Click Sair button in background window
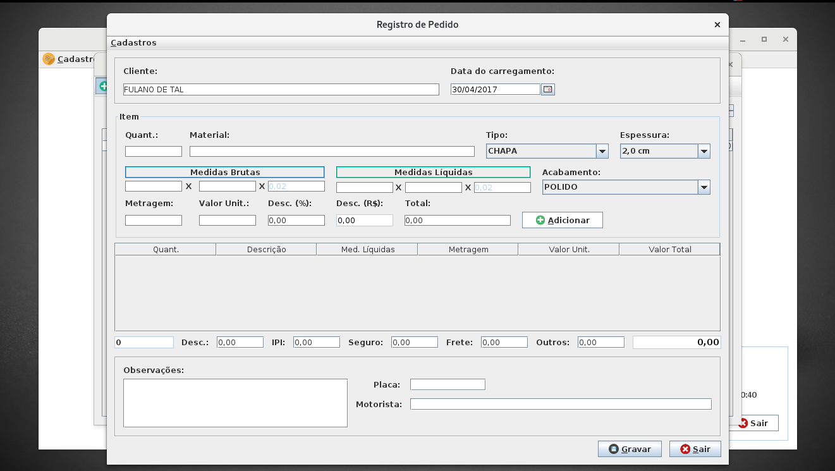This screenshot has width=835, height=471. pyautogui.click(x=753, y=423)
